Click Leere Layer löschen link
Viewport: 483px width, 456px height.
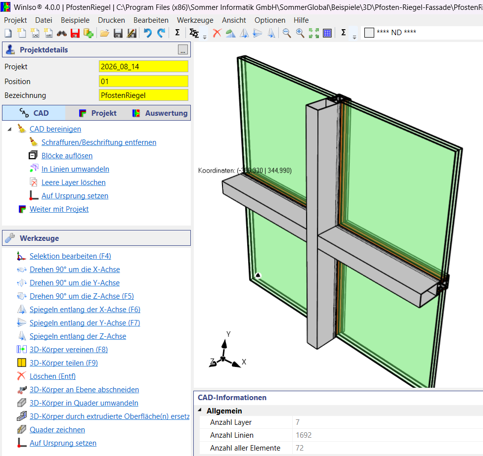[73, 182]
